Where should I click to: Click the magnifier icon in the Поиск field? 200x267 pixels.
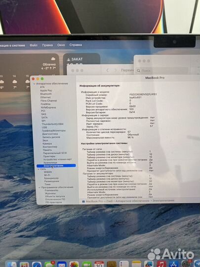tap(139, 70)
